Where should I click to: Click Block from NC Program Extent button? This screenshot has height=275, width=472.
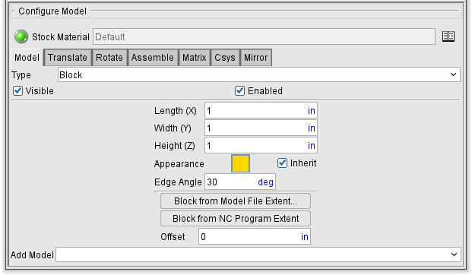coord(236,218)
